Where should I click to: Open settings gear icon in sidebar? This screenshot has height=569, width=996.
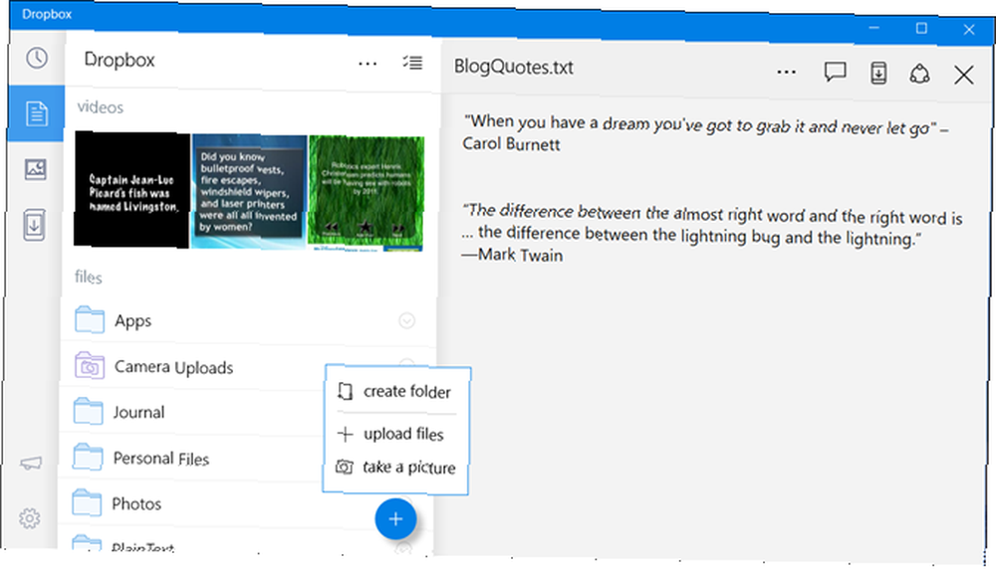29,518
